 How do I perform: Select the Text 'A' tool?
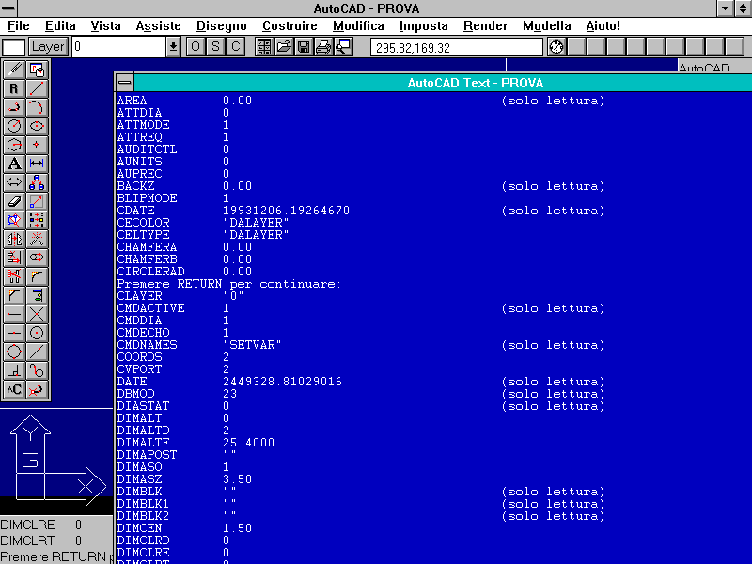[14, 164]
